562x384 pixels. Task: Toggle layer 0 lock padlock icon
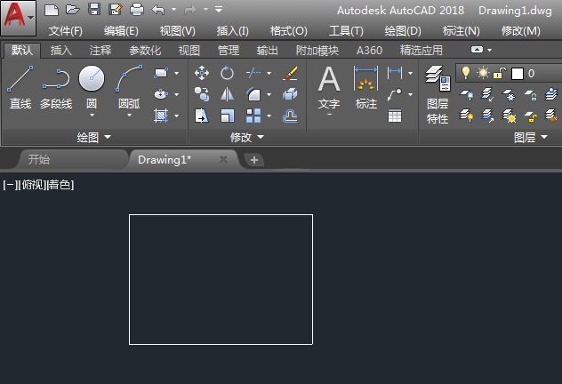[x=499, y=74]
